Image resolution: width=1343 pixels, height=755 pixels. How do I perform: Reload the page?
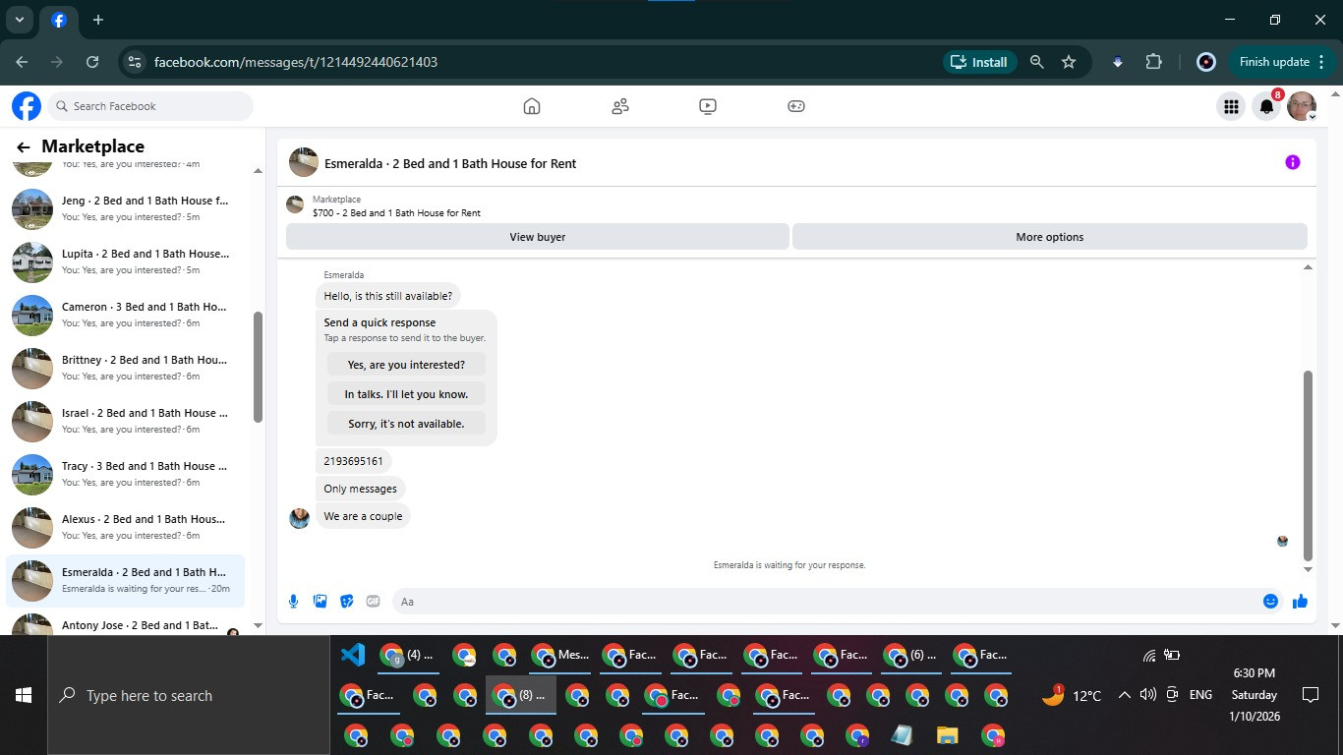coord(92,62)
